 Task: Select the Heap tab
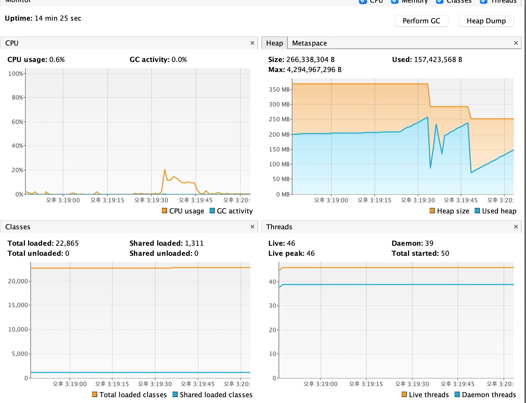(x=274, y=43)
